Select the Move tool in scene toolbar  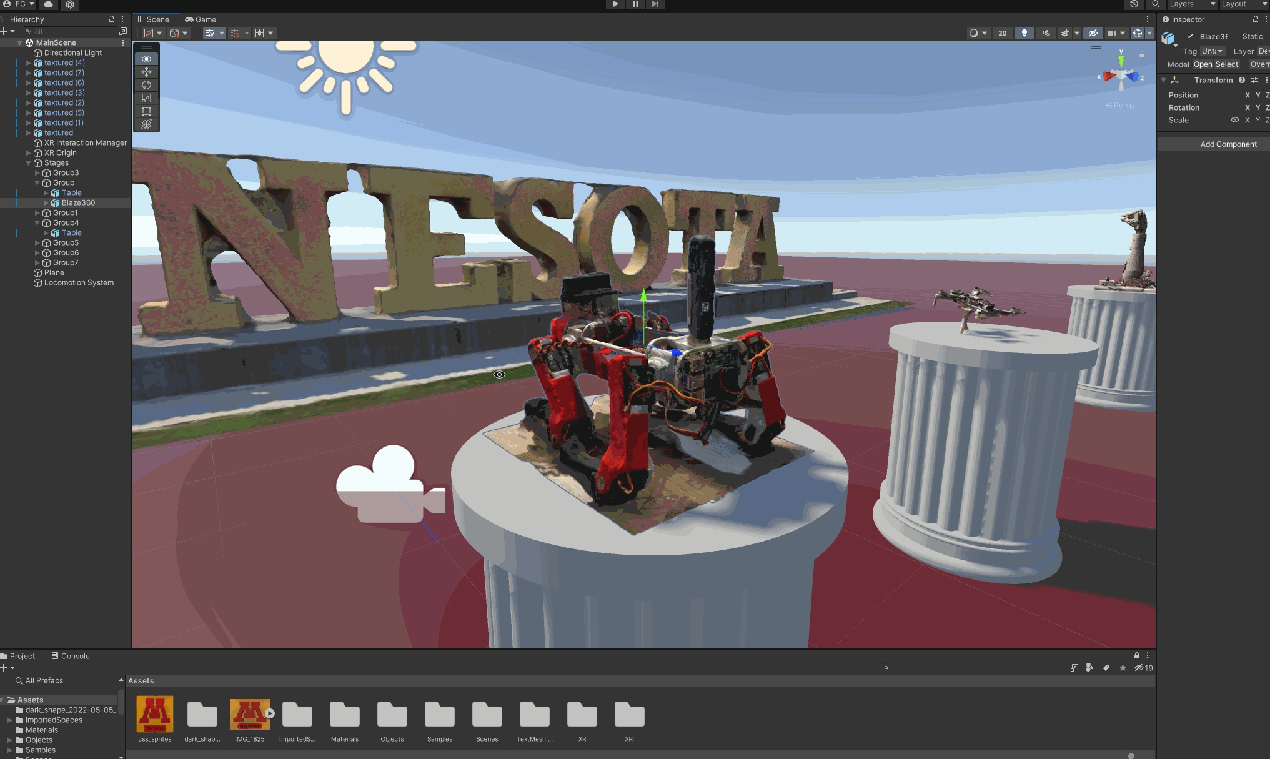(x=146, y=72)
